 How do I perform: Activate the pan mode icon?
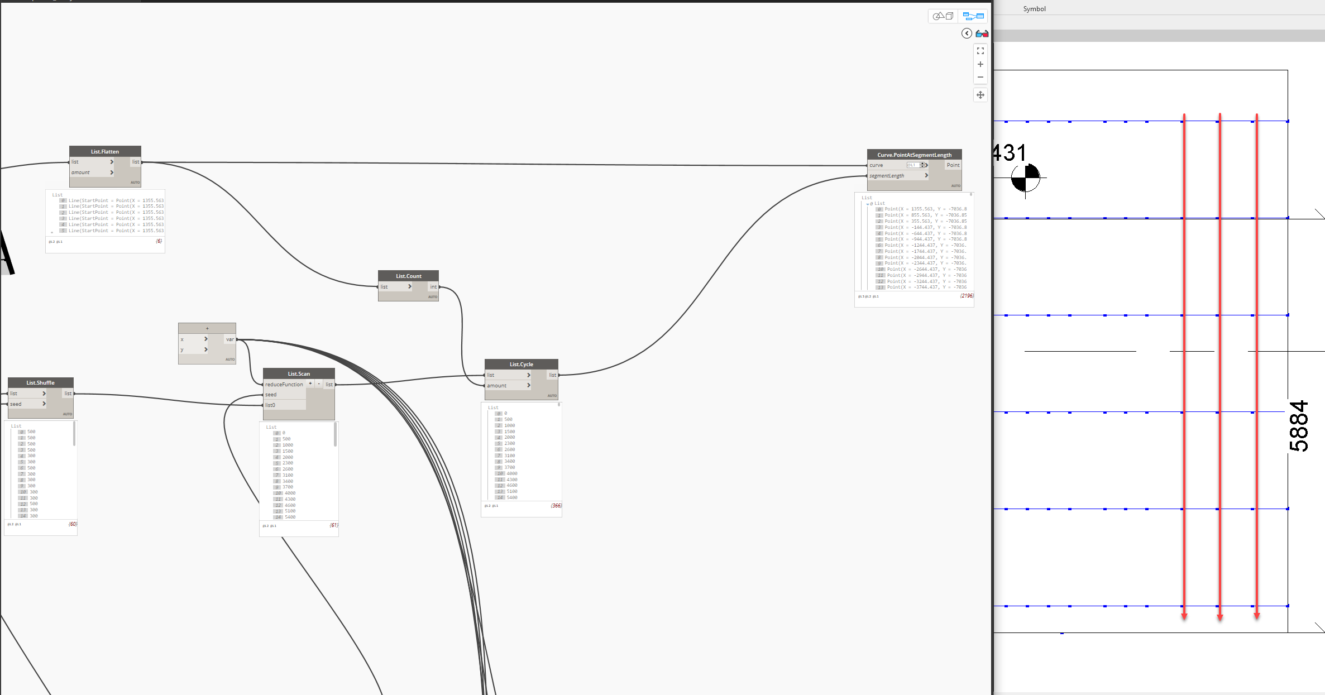(980, 95)
